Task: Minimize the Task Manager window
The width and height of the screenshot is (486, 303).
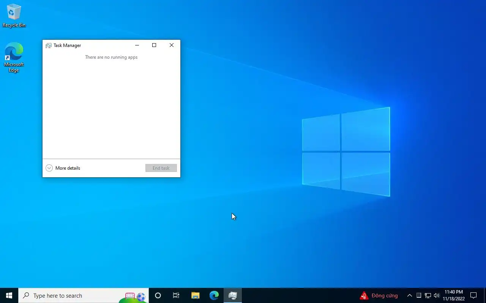Action: [x=137, y=45]
